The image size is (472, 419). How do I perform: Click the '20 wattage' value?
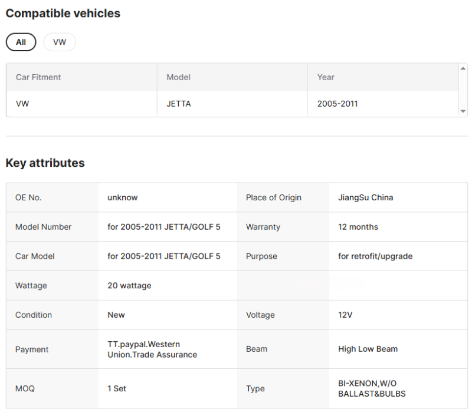pos(129,286)
